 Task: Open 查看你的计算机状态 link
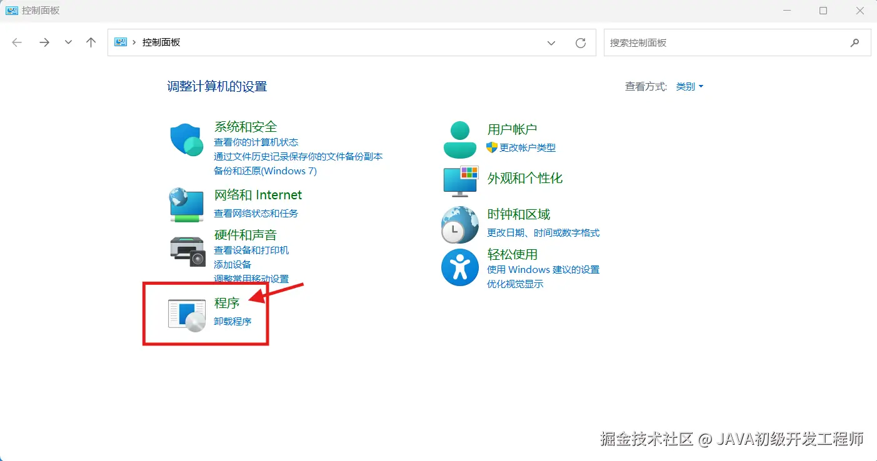[256, 142]
